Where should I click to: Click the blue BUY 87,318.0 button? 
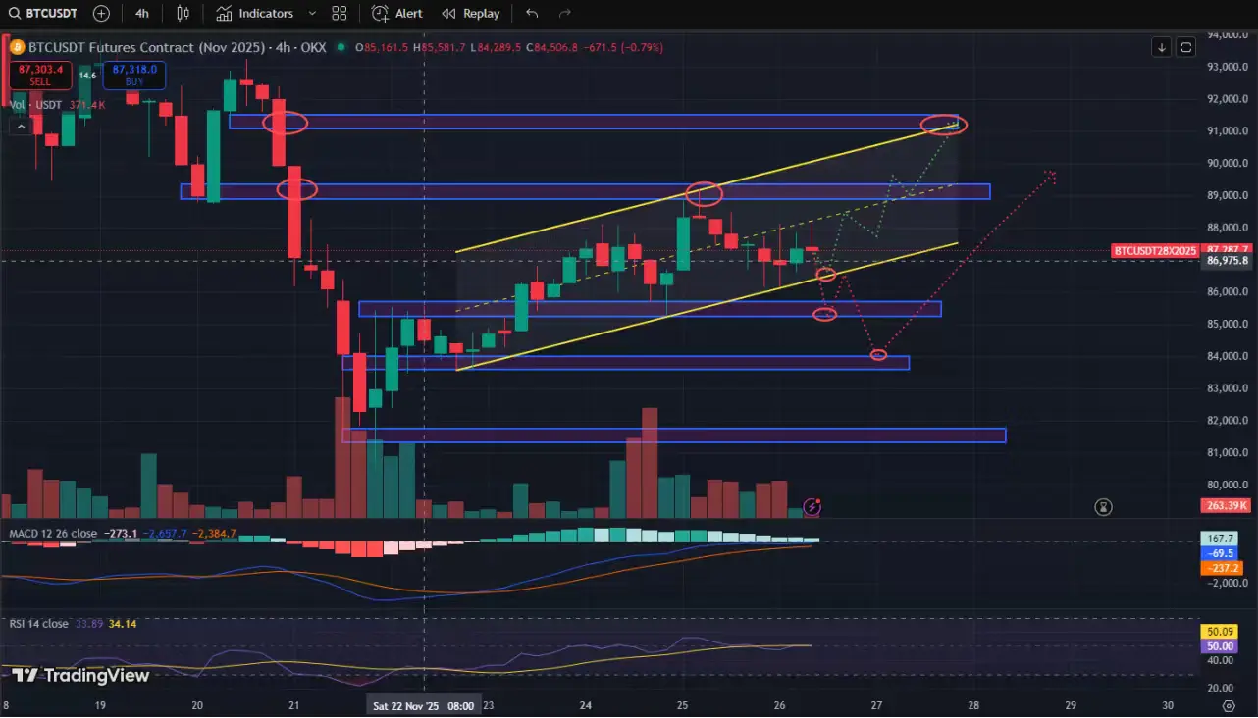134,75
